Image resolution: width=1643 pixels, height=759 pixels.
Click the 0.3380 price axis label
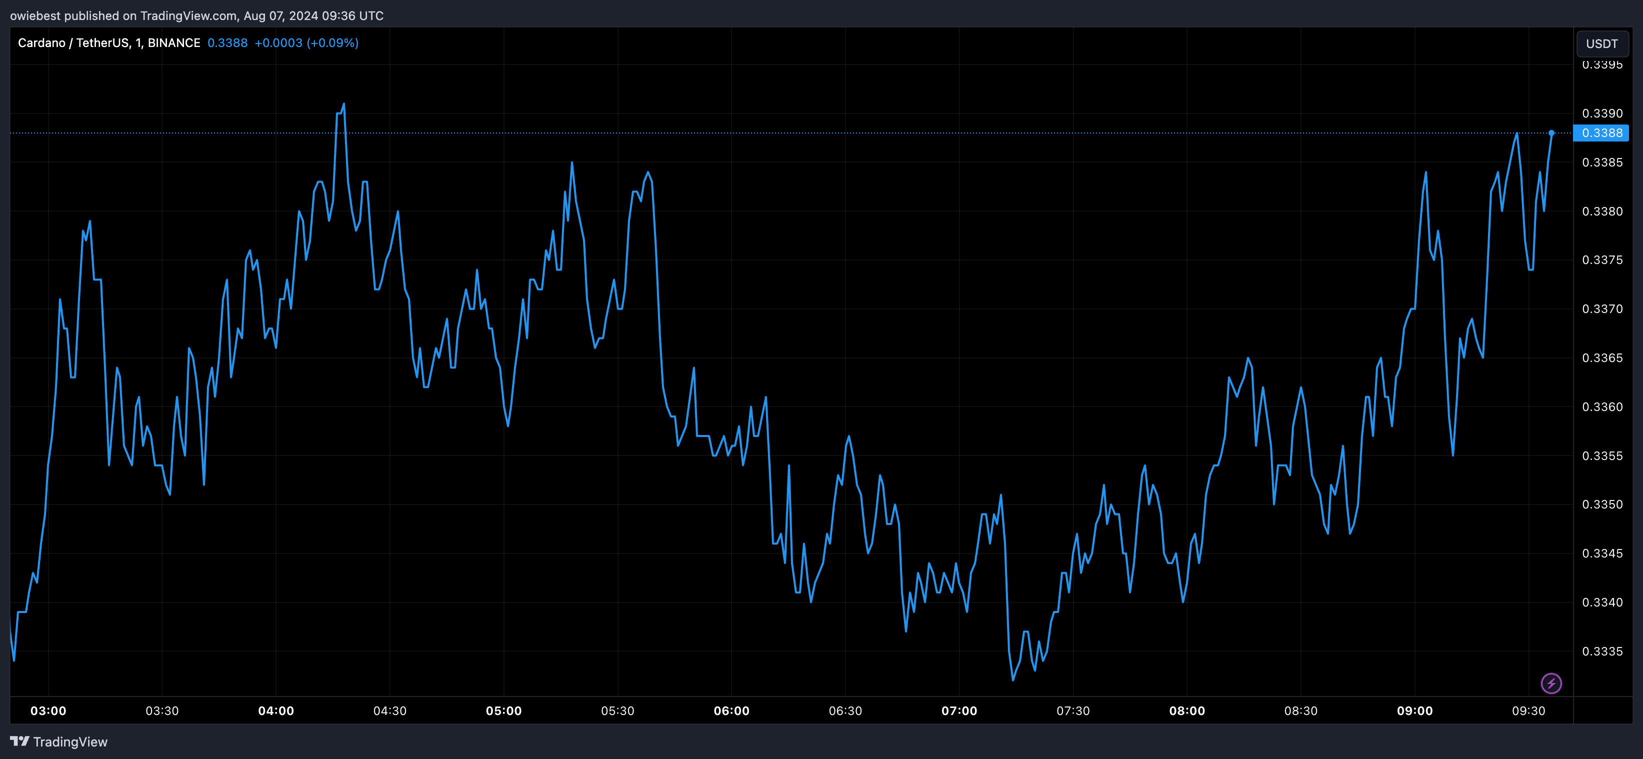pos(1602,211)
